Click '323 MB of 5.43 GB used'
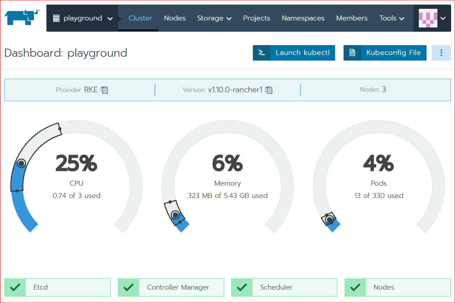This screenshot has width=455, height=303. tap(227, 196)
